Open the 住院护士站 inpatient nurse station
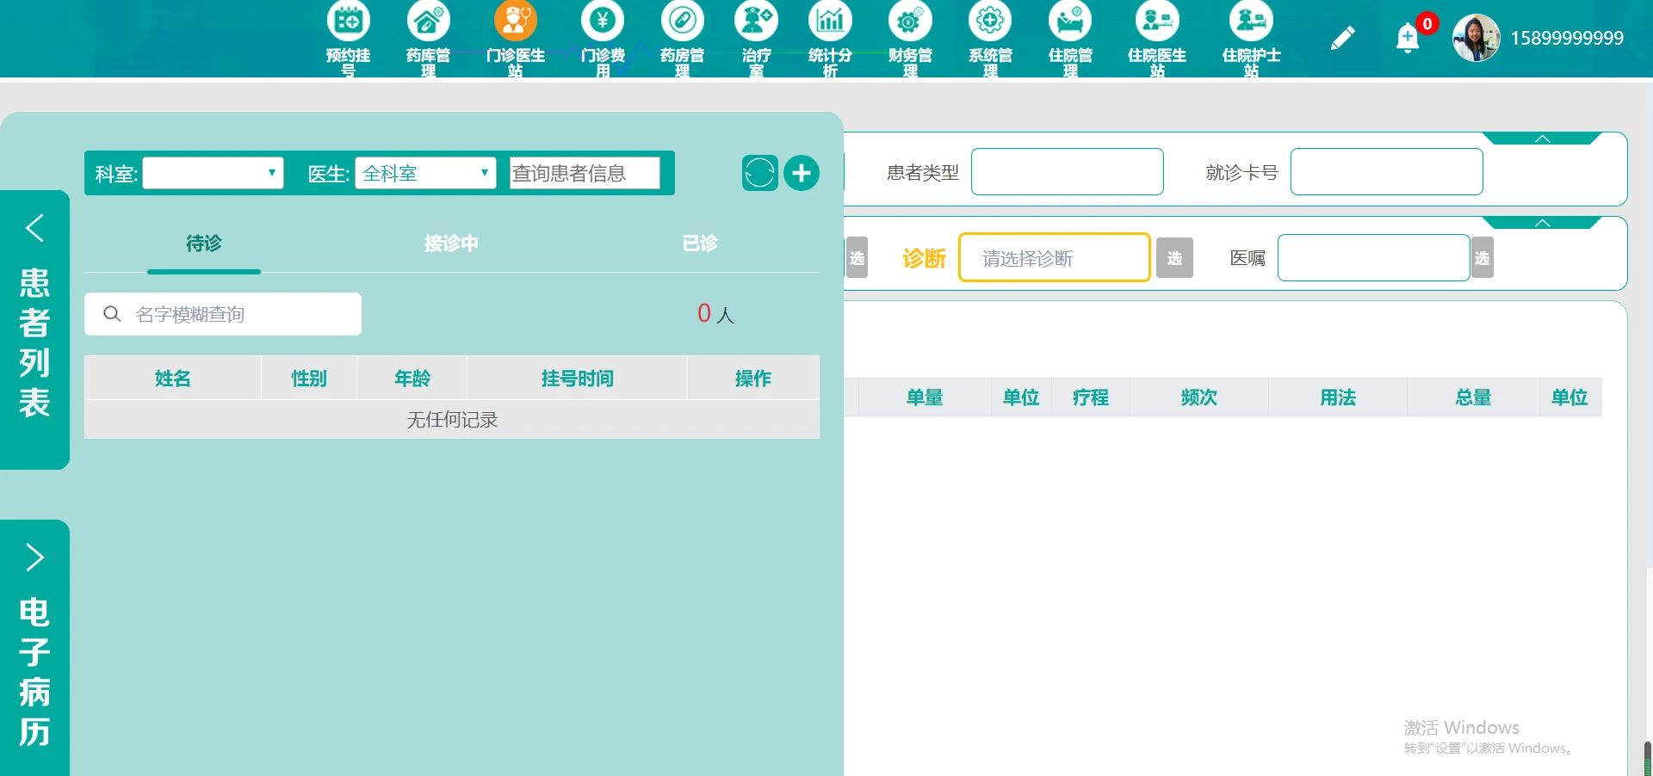Screen dimensions: 1653x776 tap(1251, 39)
